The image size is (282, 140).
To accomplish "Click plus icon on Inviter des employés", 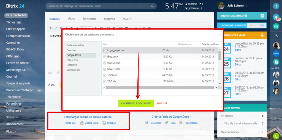I will [262, 16].
